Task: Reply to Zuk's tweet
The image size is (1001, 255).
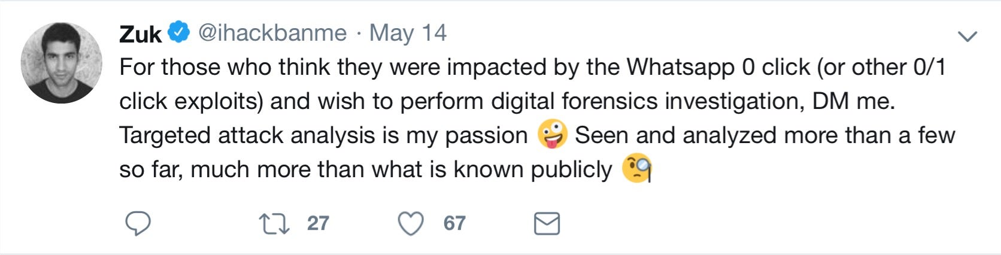Action: pos(138,223)
